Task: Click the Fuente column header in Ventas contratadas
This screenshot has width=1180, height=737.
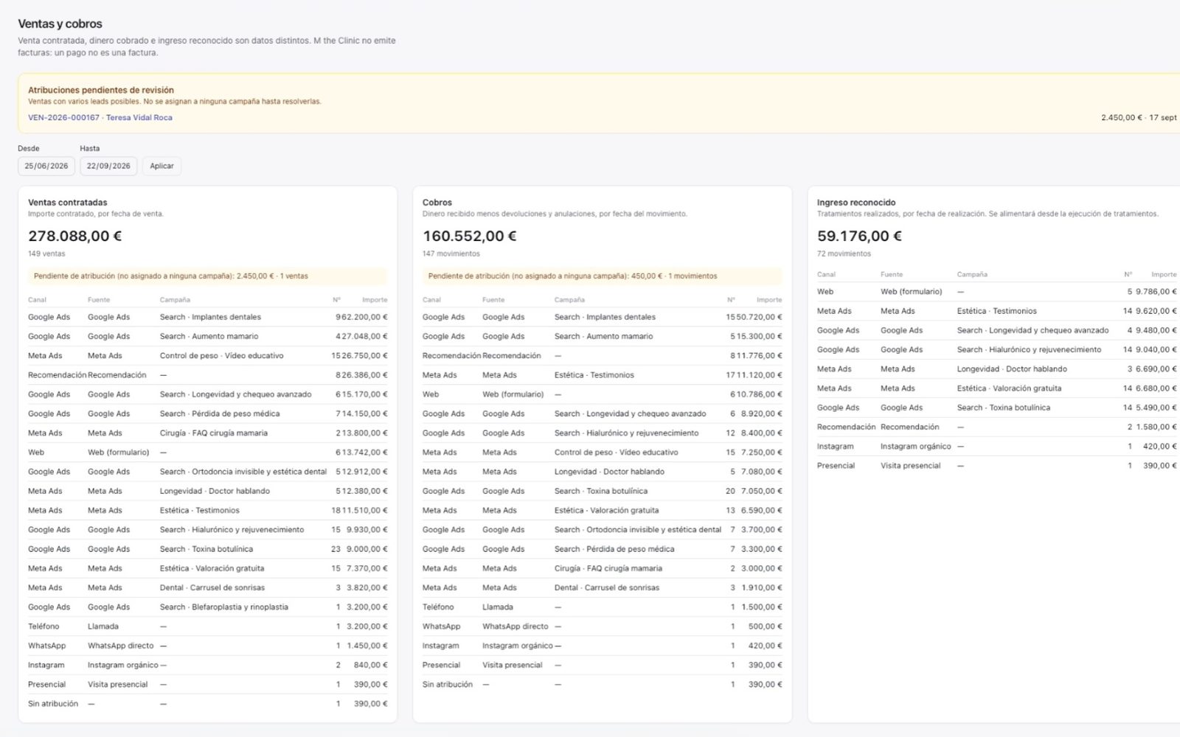Action: (99, 300)
